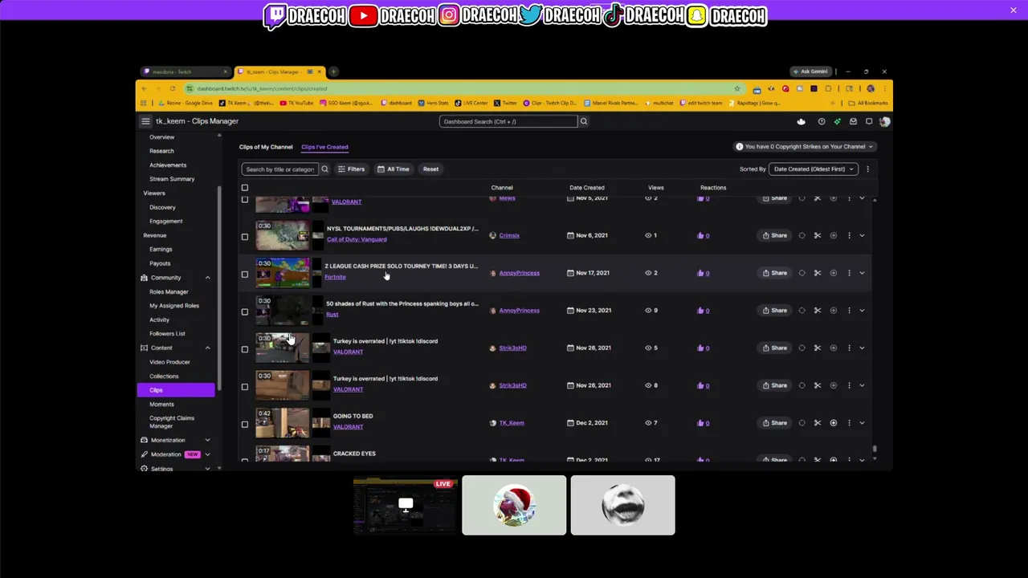Tick checkbox for GOING TO BED clip
1028x578 pixels.
[x=245, y=424]
